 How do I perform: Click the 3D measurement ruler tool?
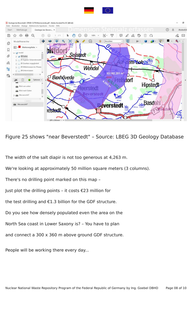pos(84,41)
